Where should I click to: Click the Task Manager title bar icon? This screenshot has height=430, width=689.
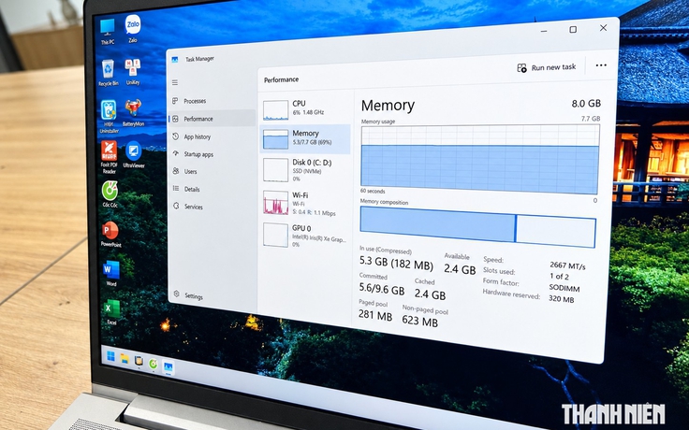(x=175, y=59)
